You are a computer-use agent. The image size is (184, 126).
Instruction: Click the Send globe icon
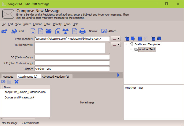pos(13,31)
